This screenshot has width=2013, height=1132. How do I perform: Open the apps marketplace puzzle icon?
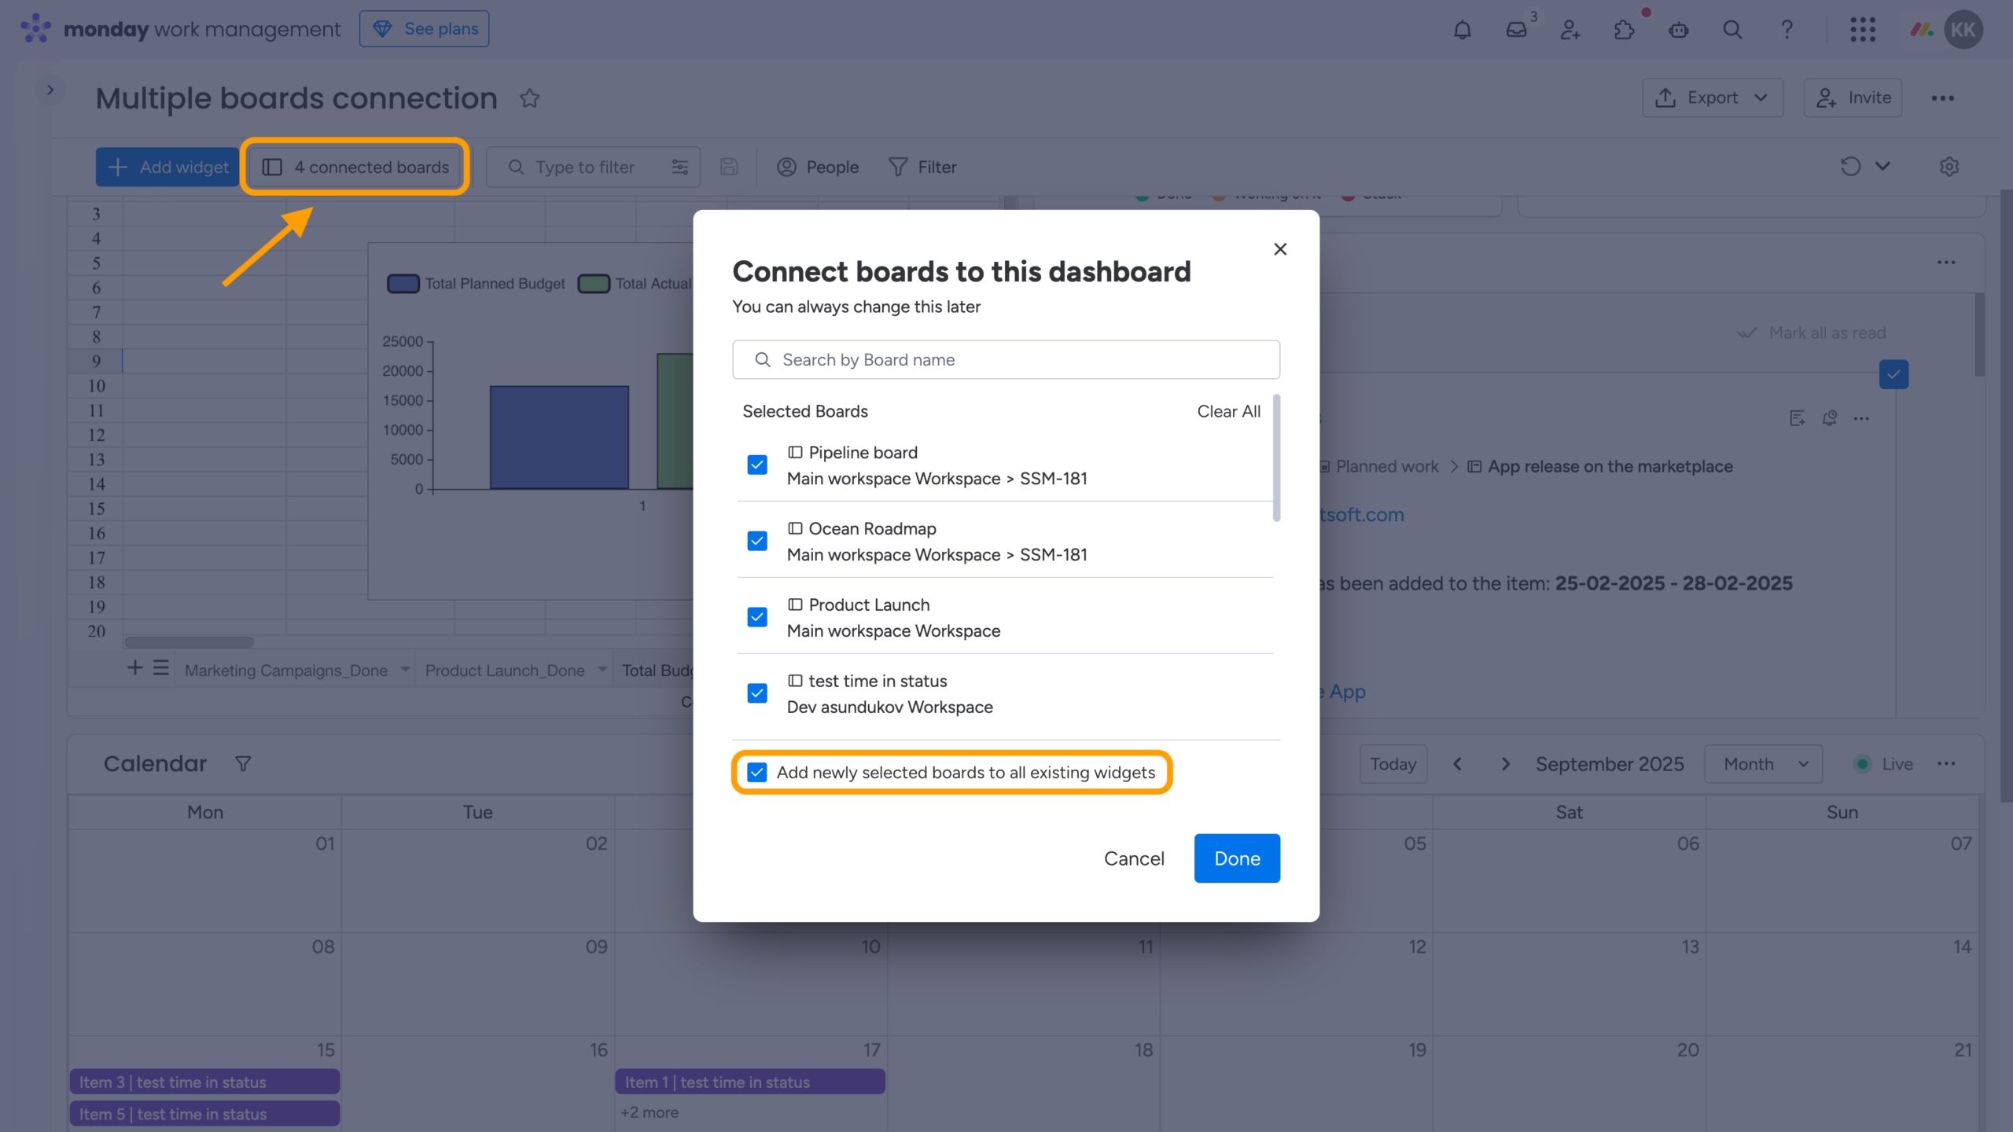coord(1625,29)
